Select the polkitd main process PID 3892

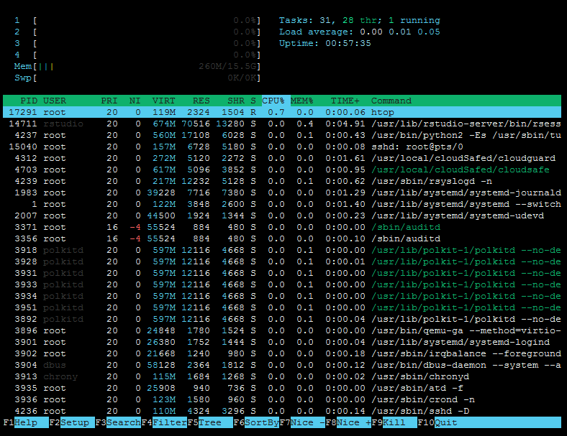click(282, 320)
